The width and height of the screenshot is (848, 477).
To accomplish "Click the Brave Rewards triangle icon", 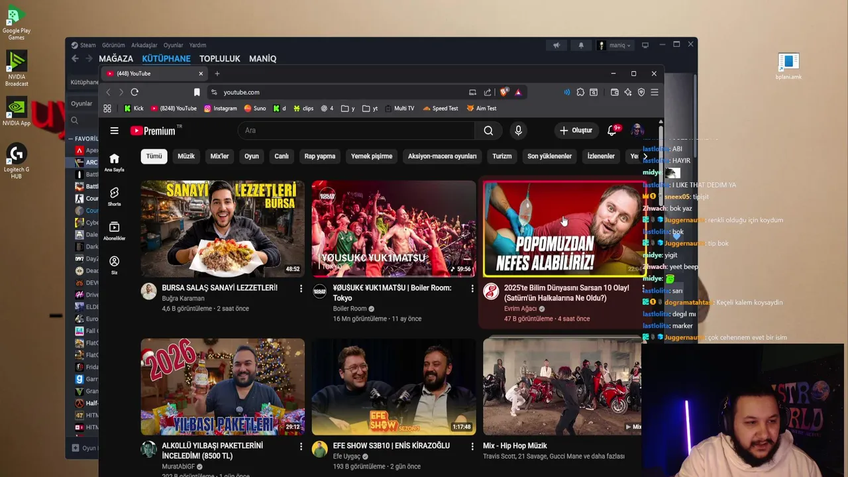I will coord(518,92).
